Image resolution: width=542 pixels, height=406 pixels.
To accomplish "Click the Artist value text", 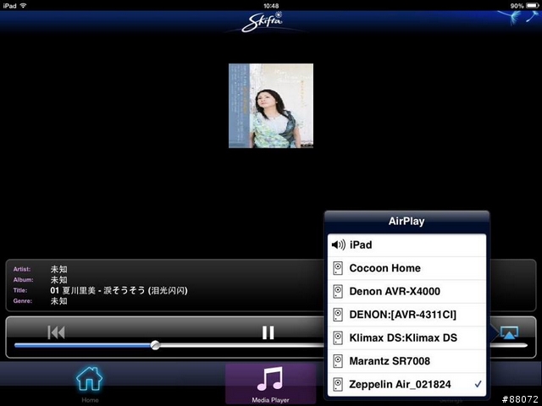I will (58, 269).
